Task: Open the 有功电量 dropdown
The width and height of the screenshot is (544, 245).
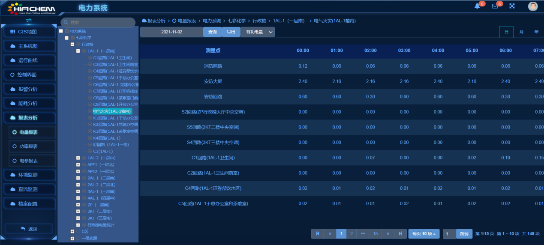Action: (257, 32)
